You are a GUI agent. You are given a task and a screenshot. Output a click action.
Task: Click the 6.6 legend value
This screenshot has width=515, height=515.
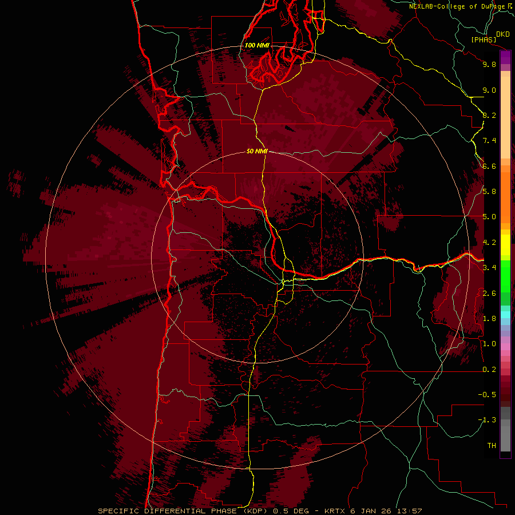pos(489,167)
